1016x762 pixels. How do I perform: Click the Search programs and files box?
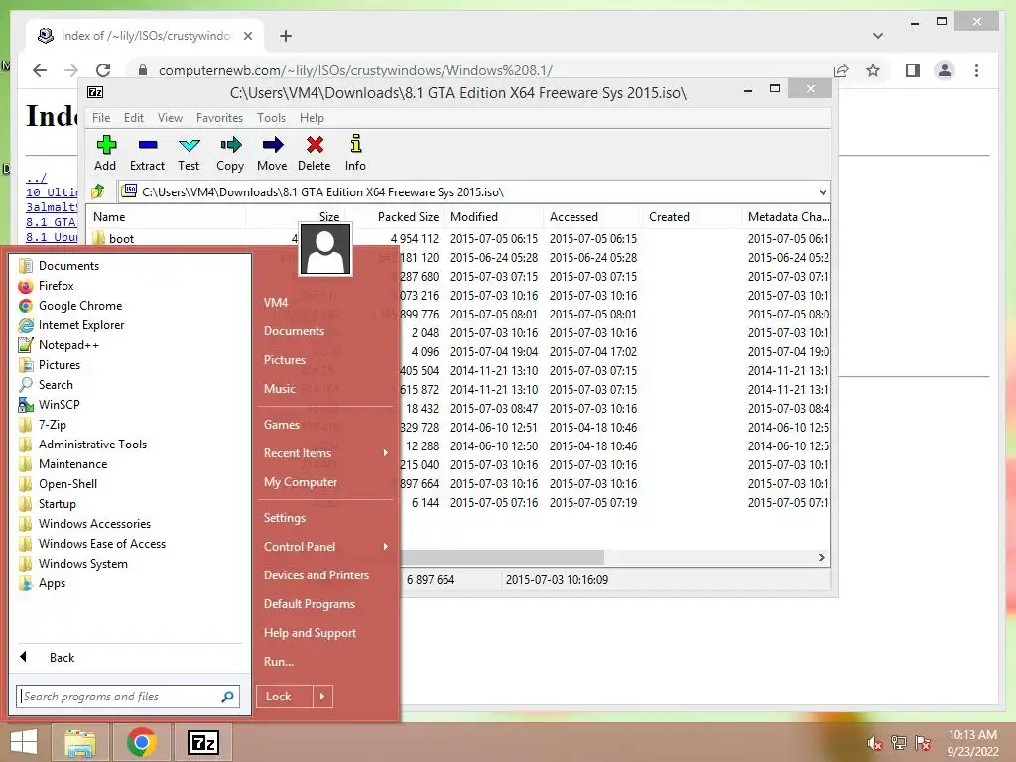[x=128, y=697]
